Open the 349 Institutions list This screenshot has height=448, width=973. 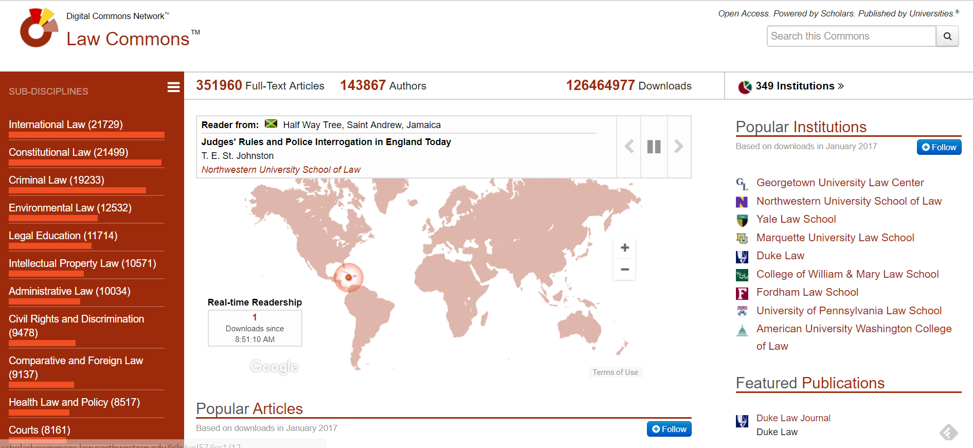pyautogui.click(x=800, y=86)
